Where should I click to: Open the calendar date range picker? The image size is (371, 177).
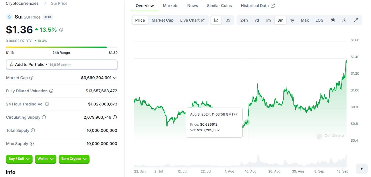pyautogui.click(x=333, y=20)
